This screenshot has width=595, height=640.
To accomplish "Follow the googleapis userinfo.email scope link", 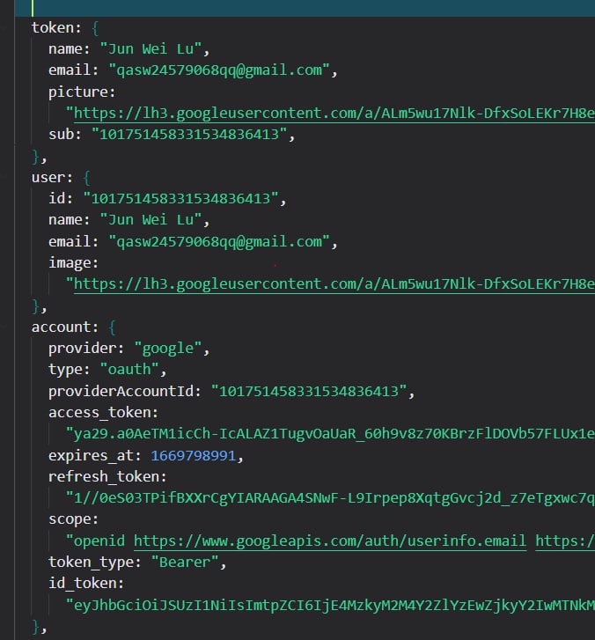I will point(330,541).
